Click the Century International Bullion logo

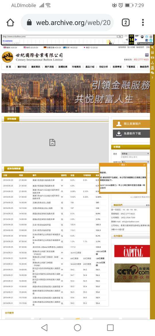32,57
